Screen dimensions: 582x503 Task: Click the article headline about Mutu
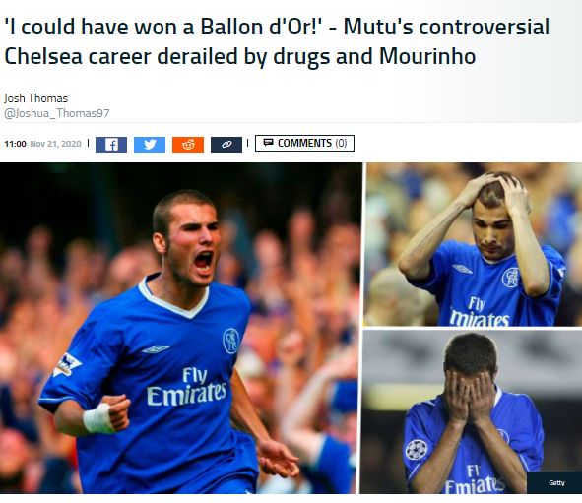coord(277,41)
